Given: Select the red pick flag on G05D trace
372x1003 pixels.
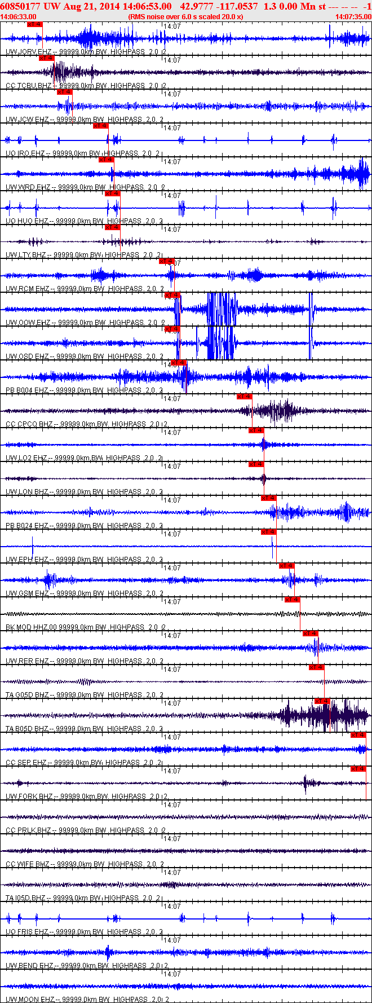Looking at the screenshot, I should (317, 667).
